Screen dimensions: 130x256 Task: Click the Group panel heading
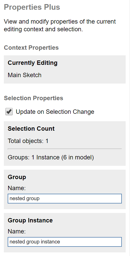coord(17,177)
